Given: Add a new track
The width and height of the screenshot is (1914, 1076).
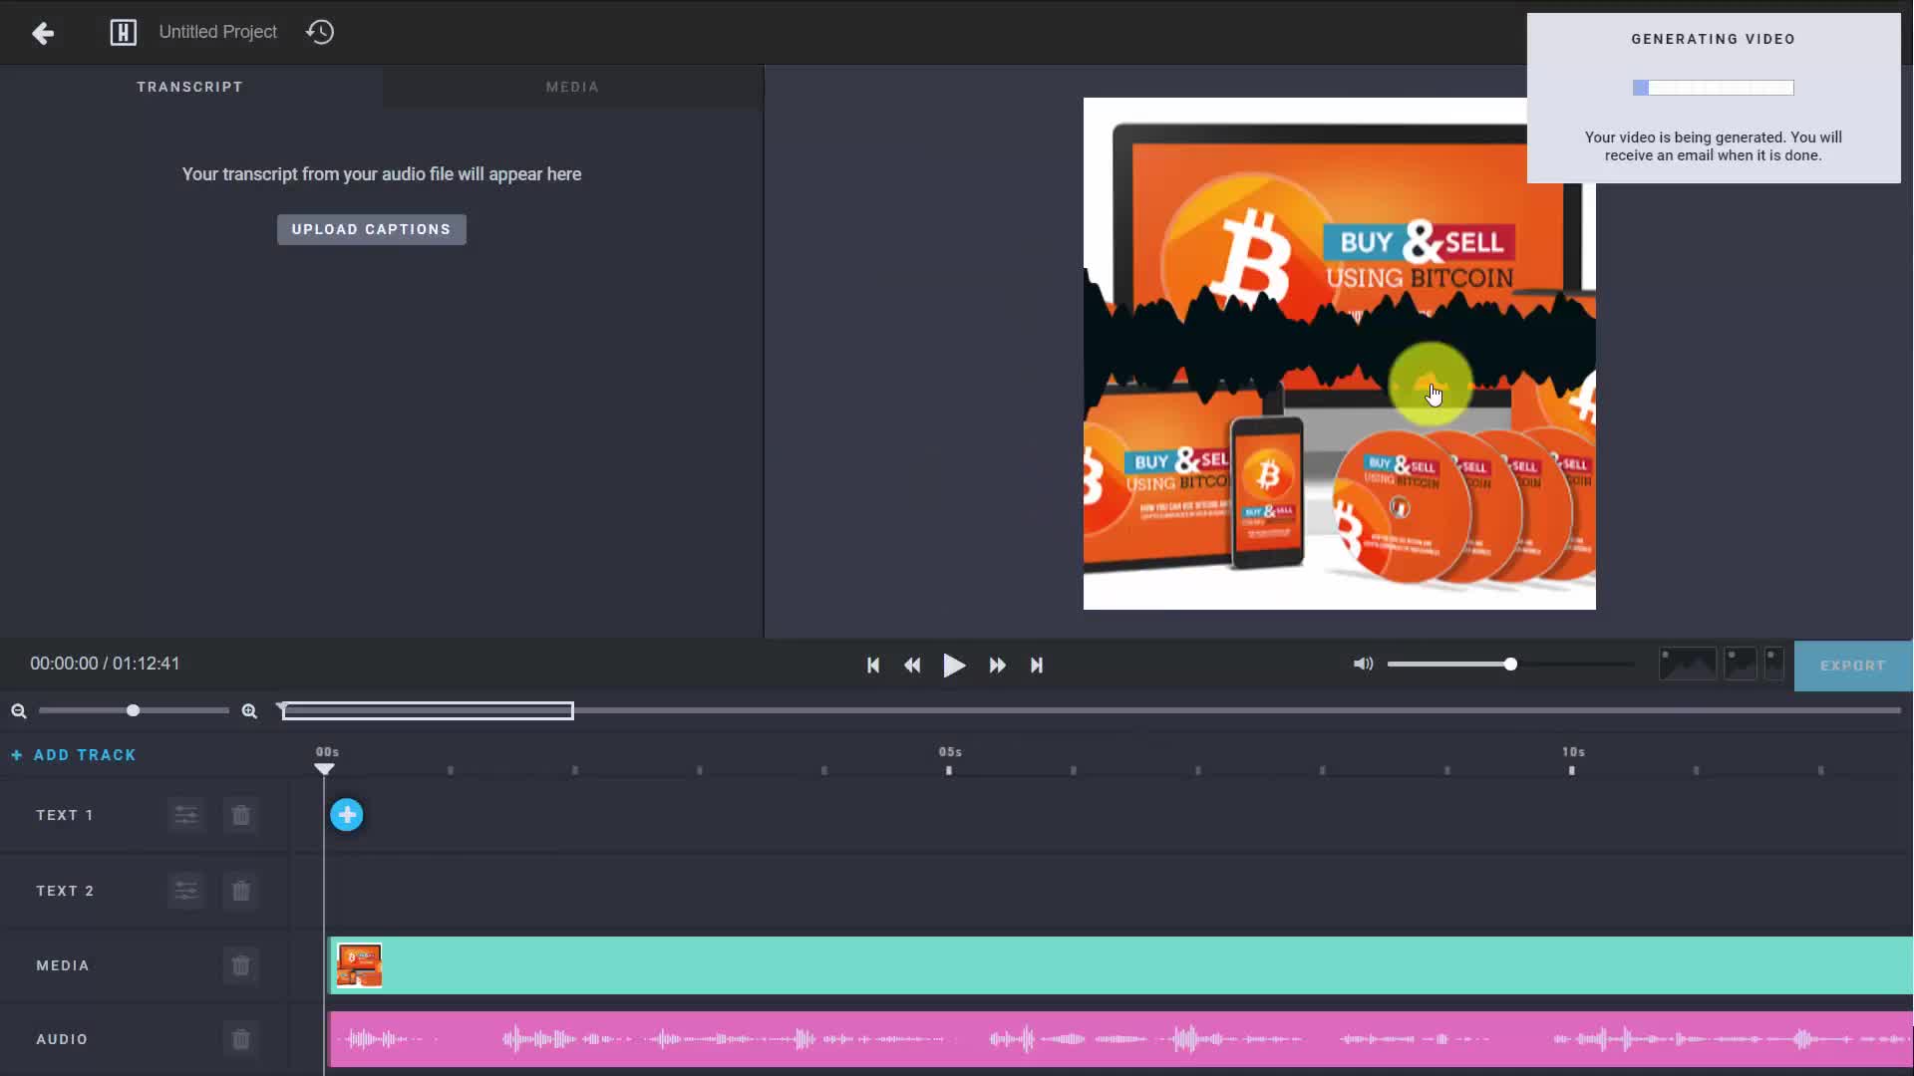Looking at the screenshot, I should click(74, 755).
